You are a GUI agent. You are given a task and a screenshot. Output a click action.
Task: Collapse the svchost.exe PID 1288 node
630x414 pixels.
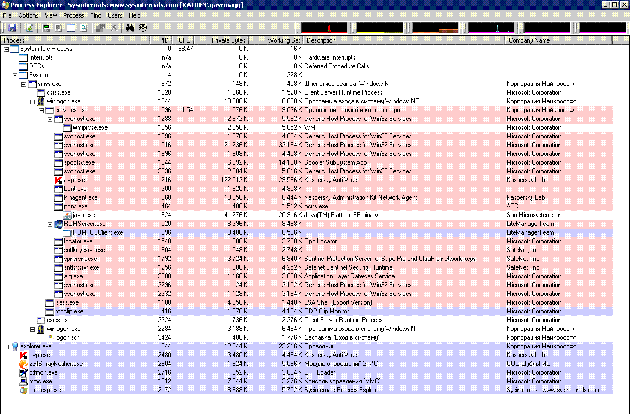point(50,119)
